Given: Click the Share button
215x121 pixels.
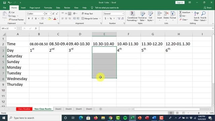Looking at the screenshot, I should [x=208, y=8].
